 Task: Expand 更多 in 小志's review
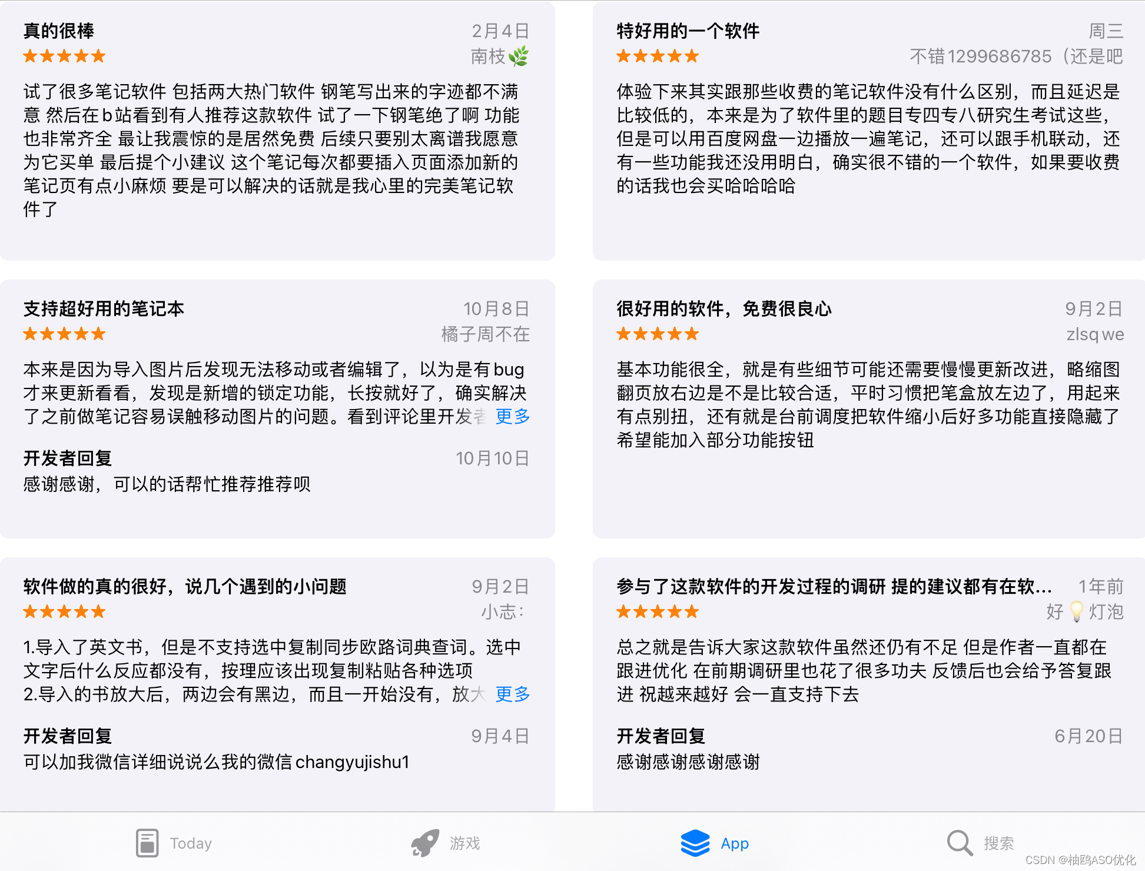pos(512,694)
